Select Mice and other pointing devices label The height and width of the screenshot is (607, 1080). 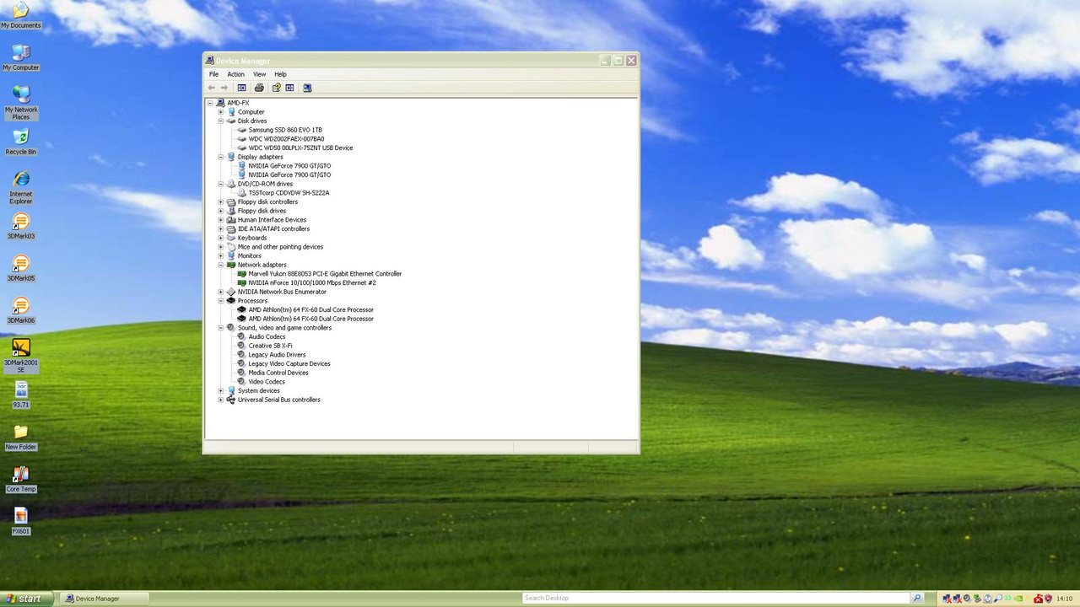click(x=280, y=247)
